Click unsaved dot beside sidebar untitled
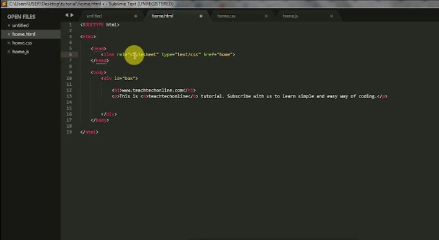 [9, 25]
